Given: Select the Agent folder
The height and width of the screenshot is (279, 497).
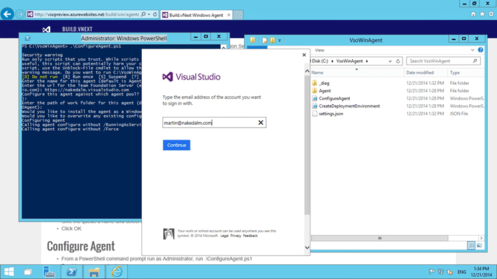Looking at the screenshot, I should click(x=324, y=91).
